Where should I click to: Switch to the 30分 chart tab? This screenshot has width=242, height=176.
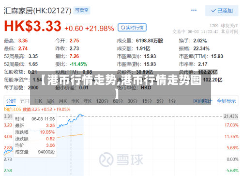[132, 101]
